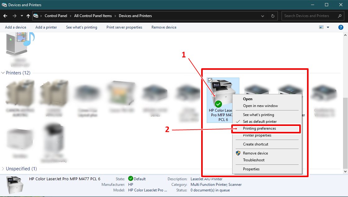Image resolution: width=348 pixels, height=197 pixels.
Task: Expand the Unspecified (1) group
Action: coord(3,168)
